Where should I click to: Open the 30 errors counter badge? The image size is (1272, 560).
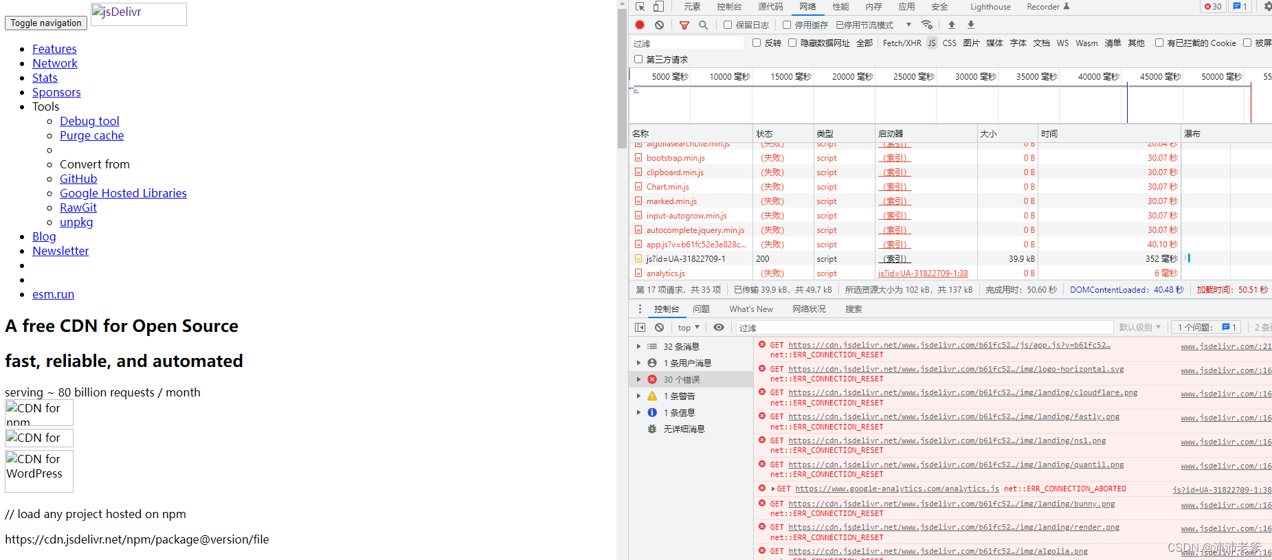click(1213, 7)
